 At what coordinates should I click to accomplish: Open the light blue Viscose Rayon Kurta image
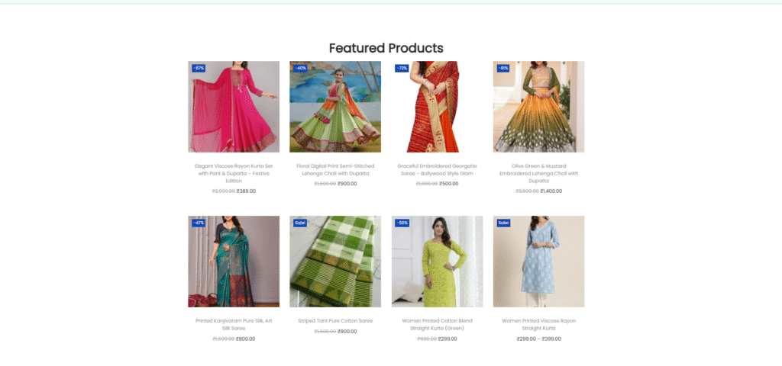pyautogui.click(x=538, y=262)
